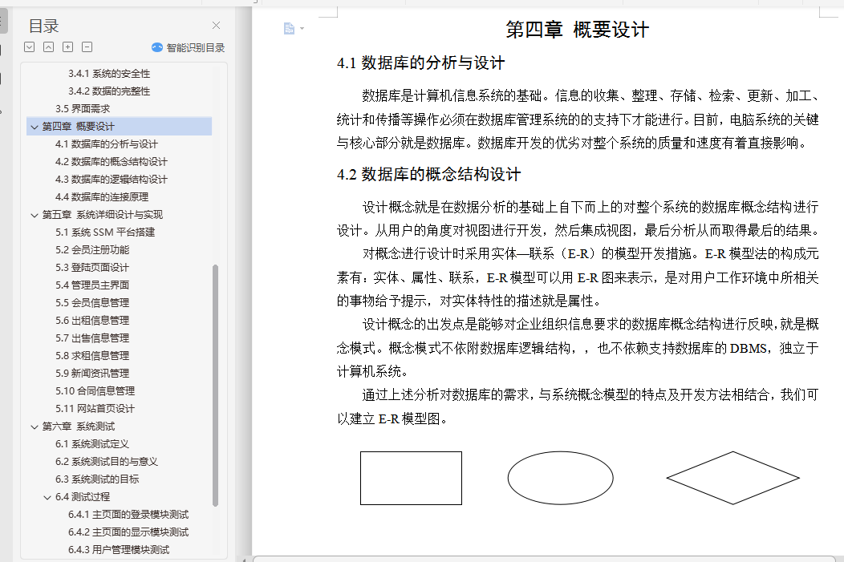Open 5.6 出租信息管理 heading
Image resolution: width=844 pixels, height=562 pixels.
[92, 321]
